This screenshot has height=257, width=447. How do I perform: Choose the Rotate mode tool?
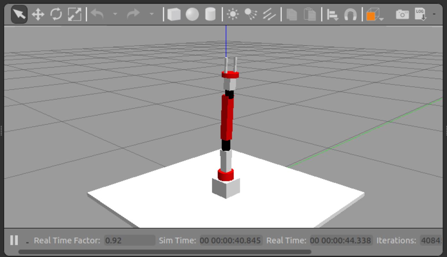pyautogui.click(x=56, y=15)
